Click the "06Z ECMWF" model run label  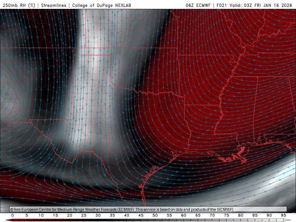[x=198, y=5]
